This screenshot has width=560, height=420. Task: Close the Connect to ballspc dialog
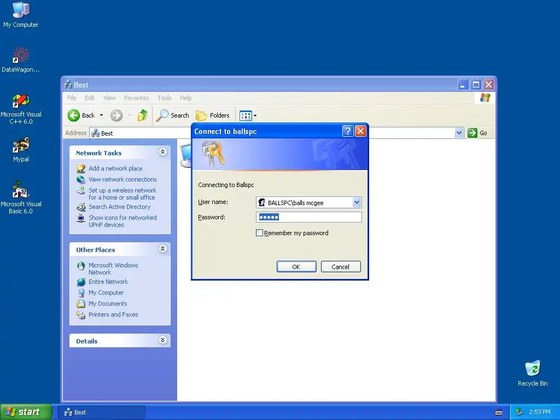361,131
